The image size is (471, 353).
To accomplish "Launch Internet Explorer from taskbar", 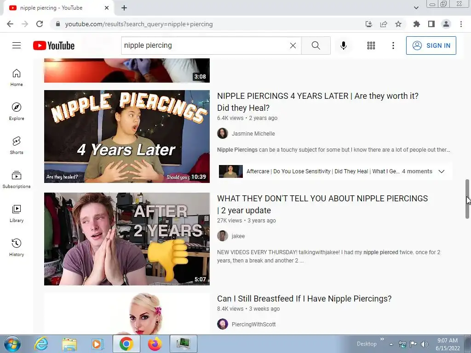I will [41, 344].
